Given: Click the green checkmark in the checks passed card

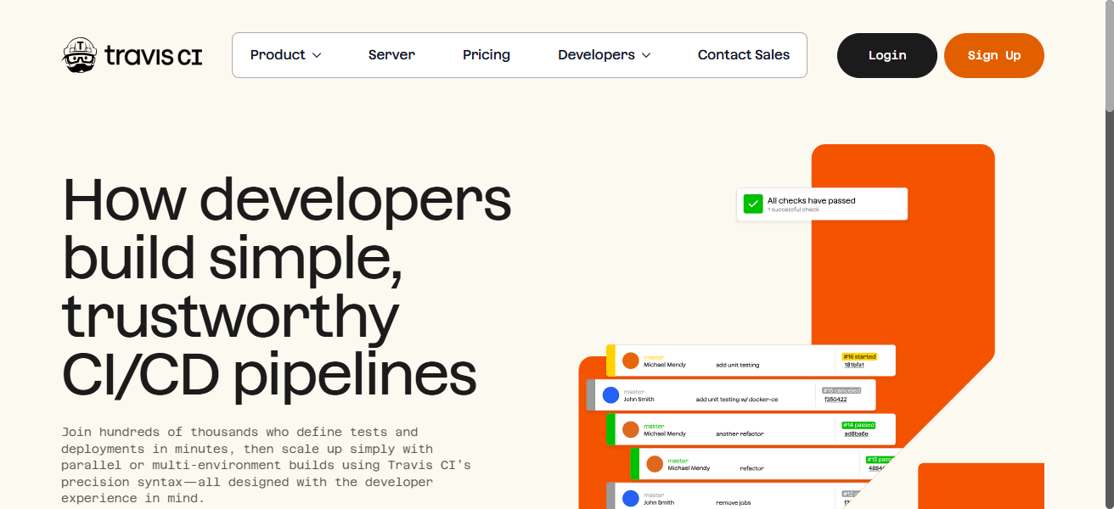Looking at the screenshot, I should 753,204.
